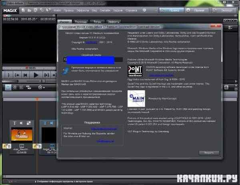Click the orange playhead marker on the timeline

point(37,99)
